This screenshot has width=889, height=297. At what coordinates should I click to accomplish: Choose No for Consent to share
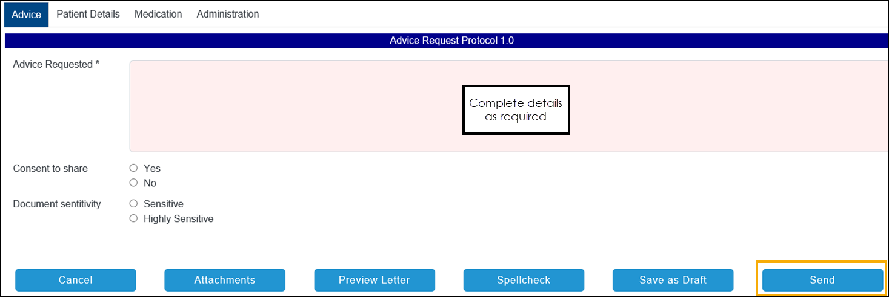[134, 183]
